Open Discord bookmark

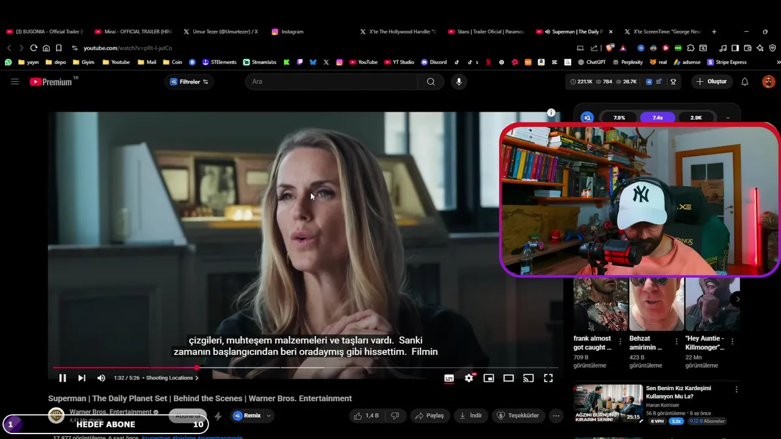coord(434,62)
